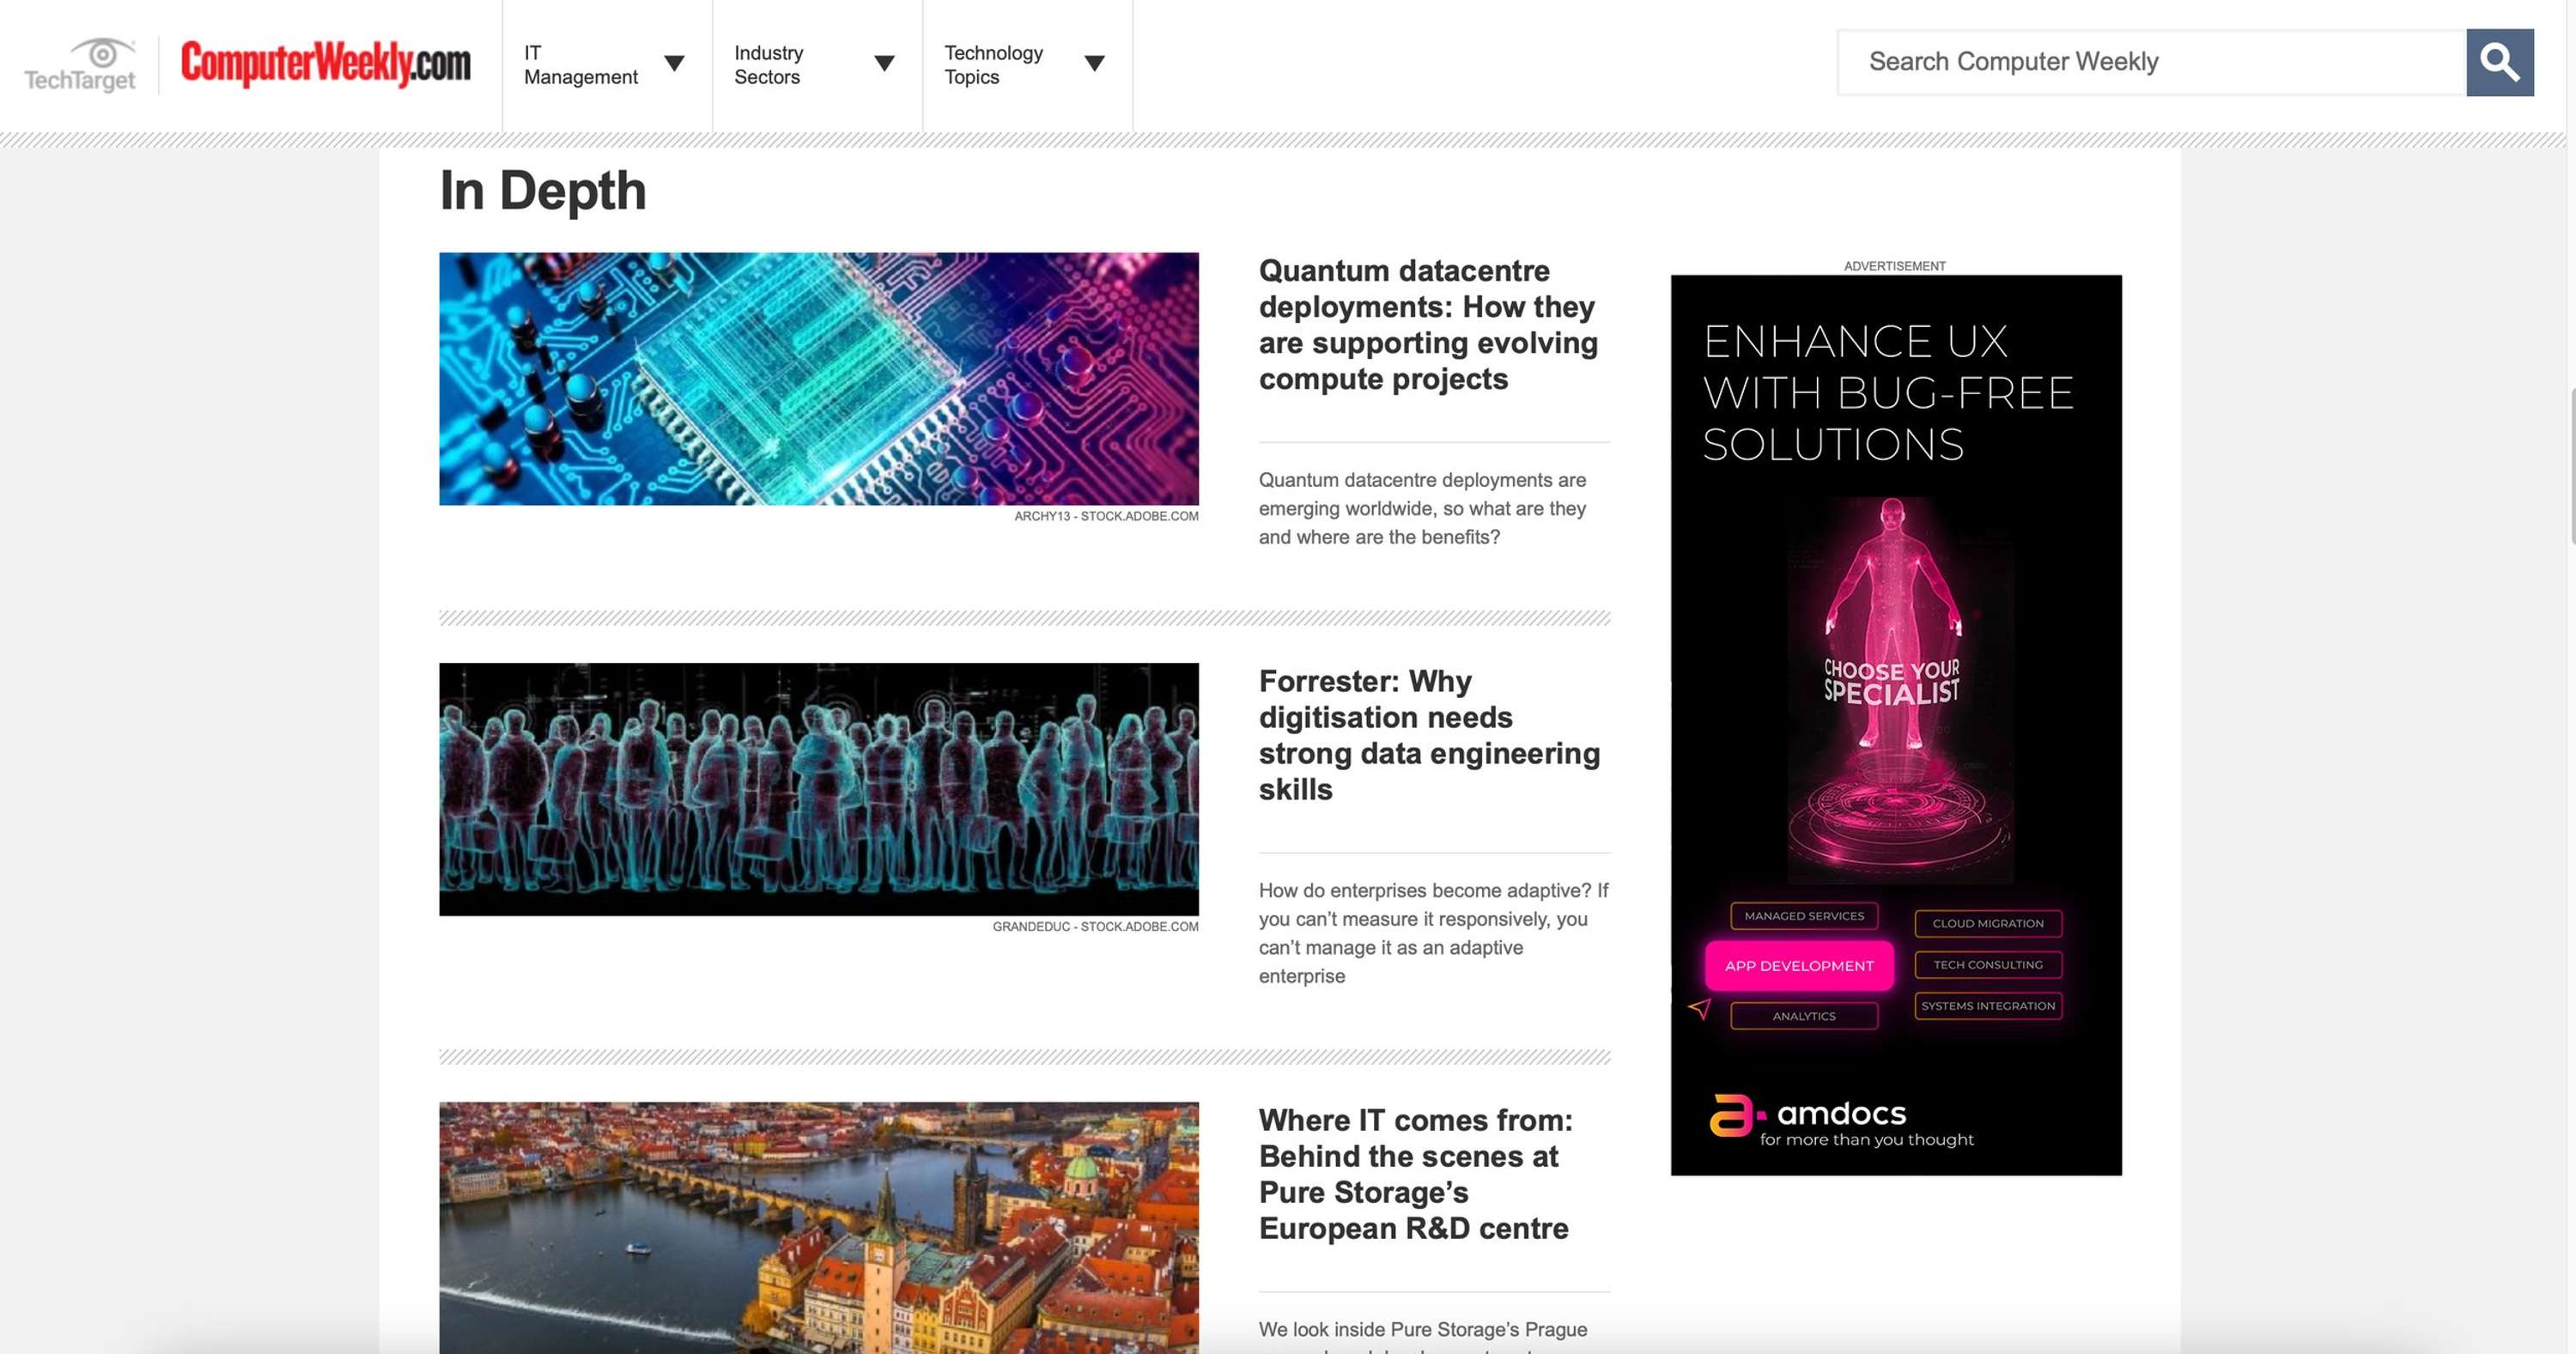Click the ARCHY13 - STOCK.ADOBE.COM image credit

pyautogui.click(x=1106, y=516)
